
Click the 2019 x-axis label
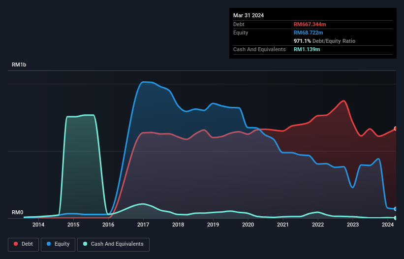click(x=213, y=225)
